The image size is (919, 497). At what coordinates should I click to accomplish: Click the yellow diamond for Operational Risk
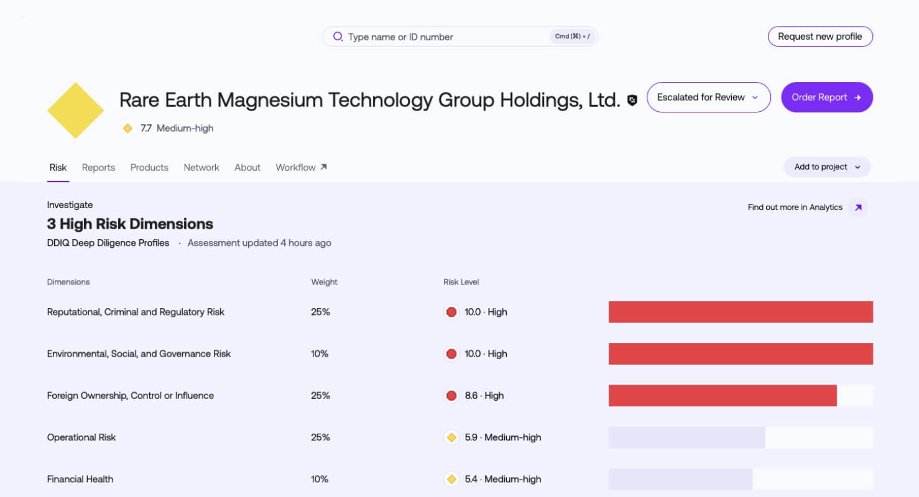click(x=451, y=437)
